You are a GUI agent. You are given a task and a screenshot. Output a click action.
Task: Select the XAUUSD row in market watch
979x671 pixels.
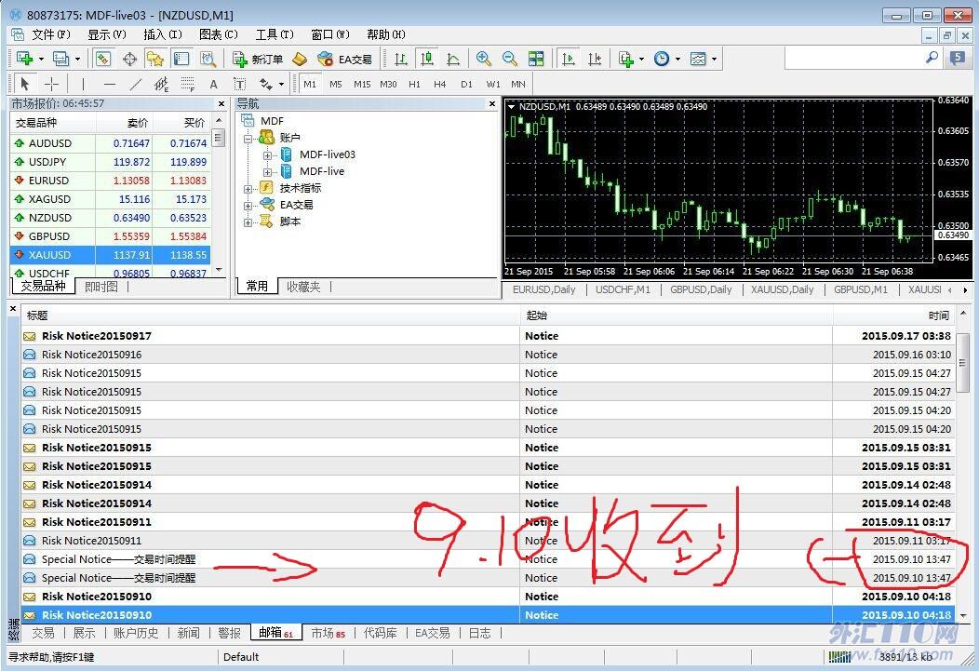coord(111,255)
